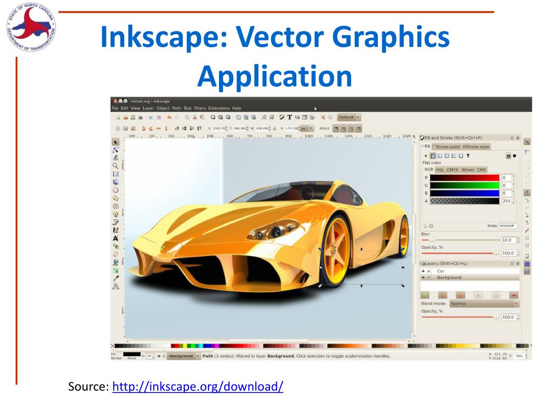Select the Eraser tool
Viewport: 539px width, 404px height.
point(115,254)
